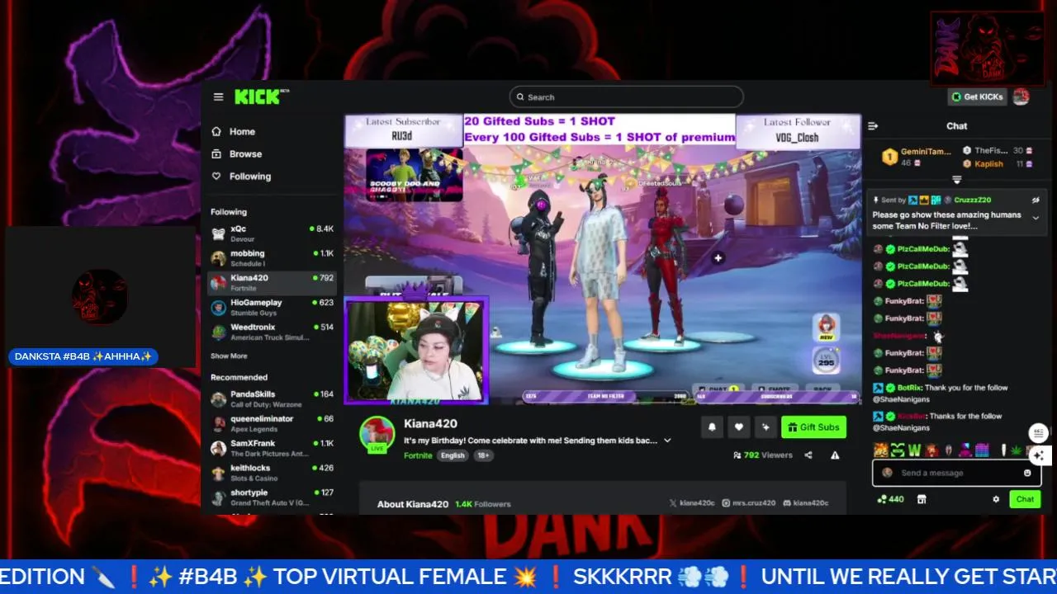Open kiana420c Discord link
Screen dimensions: 1057x594
click(x=805, y=503)
